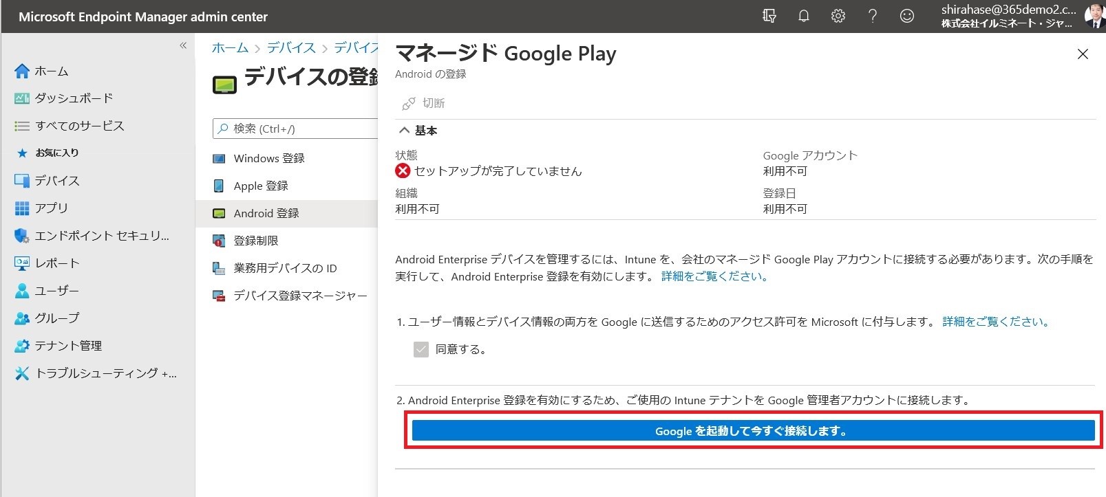The image size is (1106, 497).
Task: Open デバイス in the left menu
Action: pyautogui.click(x=57, y=181)
